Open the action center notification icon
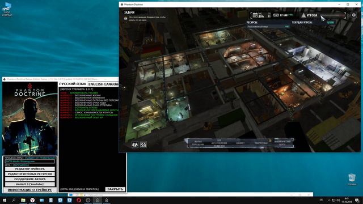 357,200
